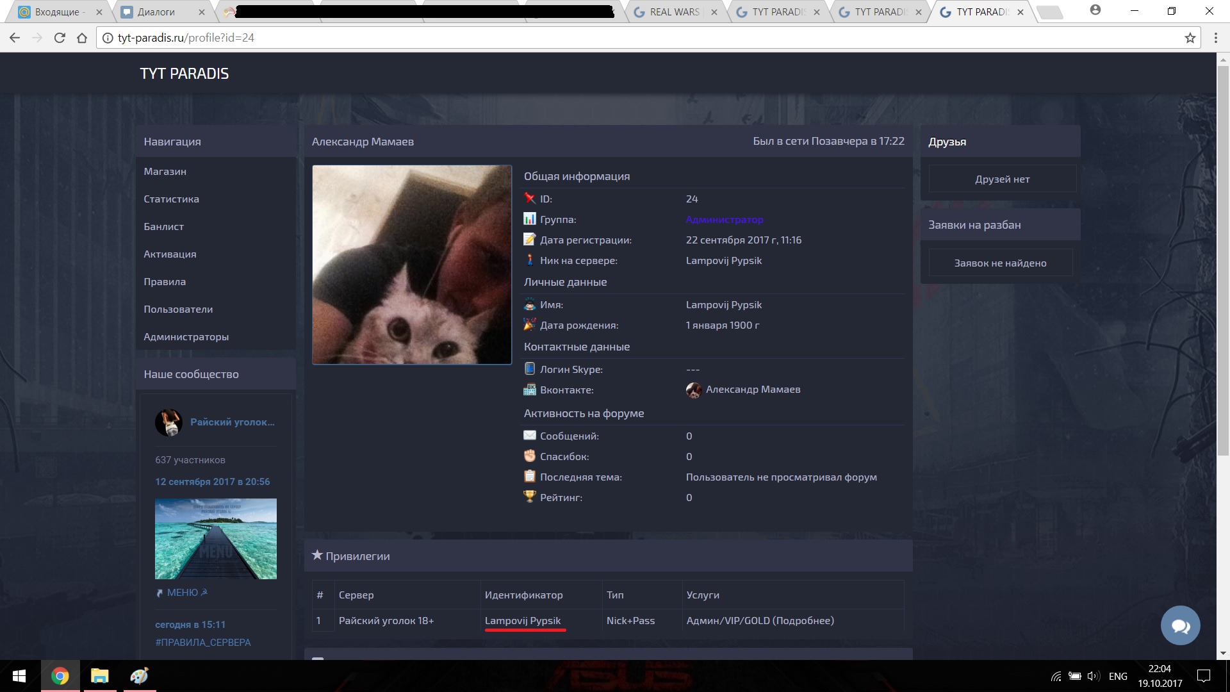Open the Администратор group link
The image size is (1230, 692).
725,219
